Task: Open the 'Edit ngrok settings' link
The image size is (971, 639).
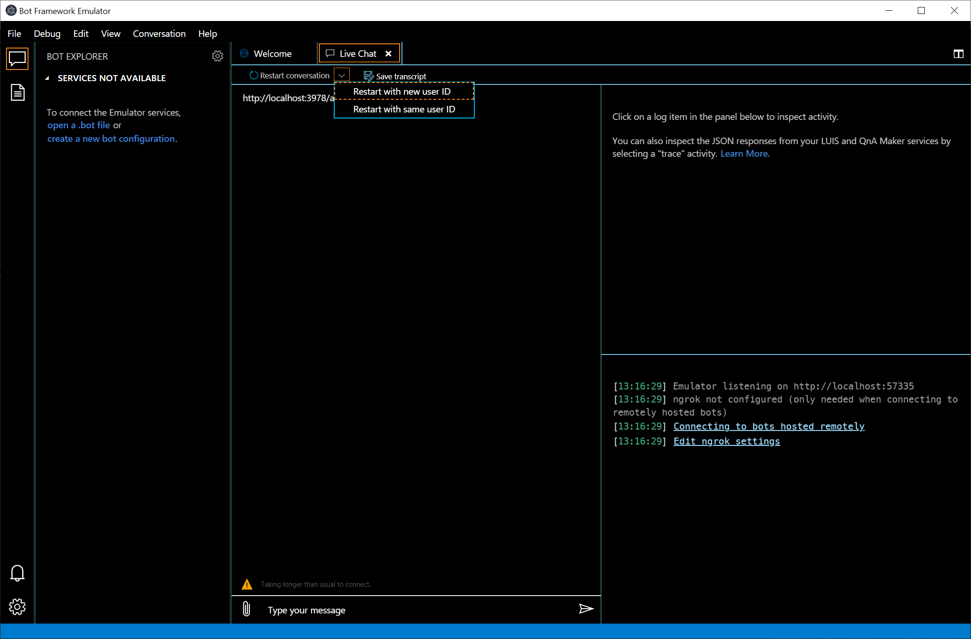Action: [727, 441]
